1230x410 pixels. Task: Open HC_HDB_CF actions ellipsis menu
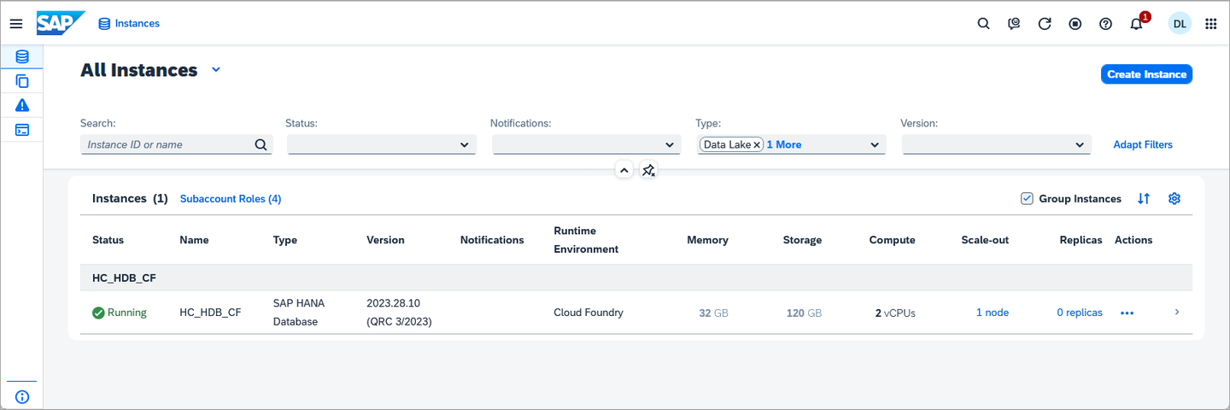click(x=1127, y=313)
